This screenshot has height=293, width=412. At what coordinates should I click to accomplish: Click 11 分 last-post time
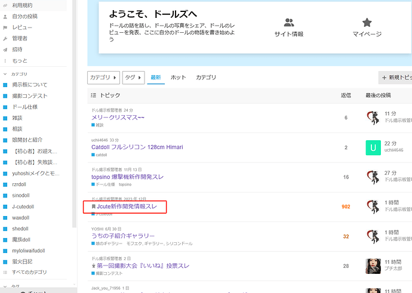(390, 114)
